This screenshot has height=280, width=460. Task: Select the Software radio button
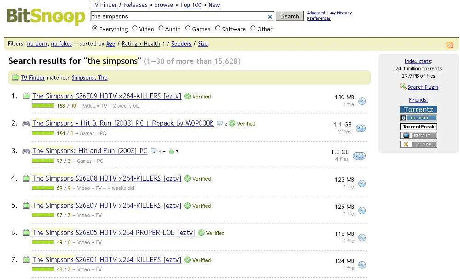(x=217, y=28)
